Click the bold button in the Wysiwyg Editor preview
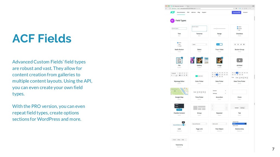280x157 pixels. [180, 73]
